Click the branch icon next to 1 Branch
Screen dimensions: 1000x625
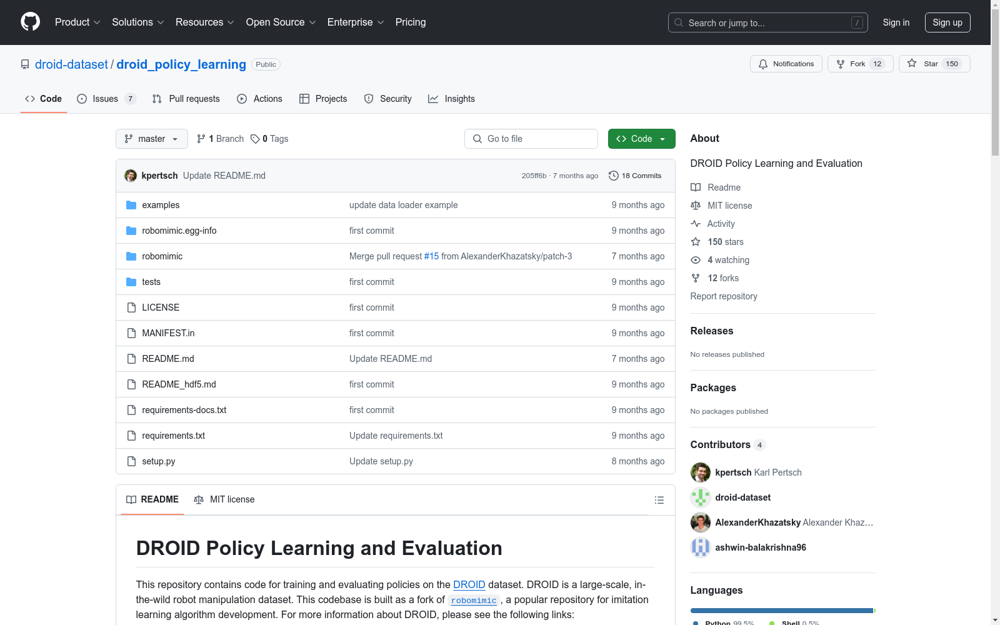201,139
